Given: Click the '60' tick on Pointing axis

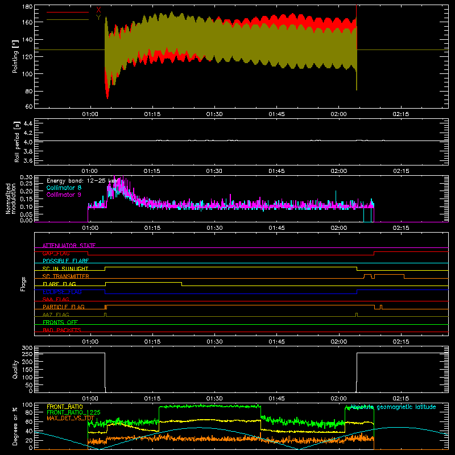Looking at the screenshot, I should tap(29, 106).
